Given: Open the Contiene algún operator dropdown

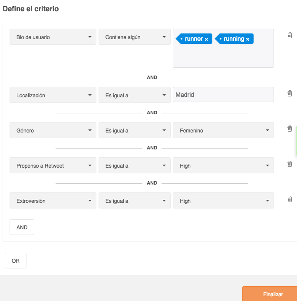Looking at the screenshot, I should click(x=135, y=37).
